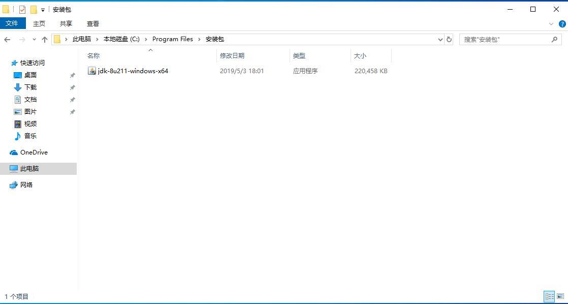Open 视频 in the sidebar

(30, 124)
